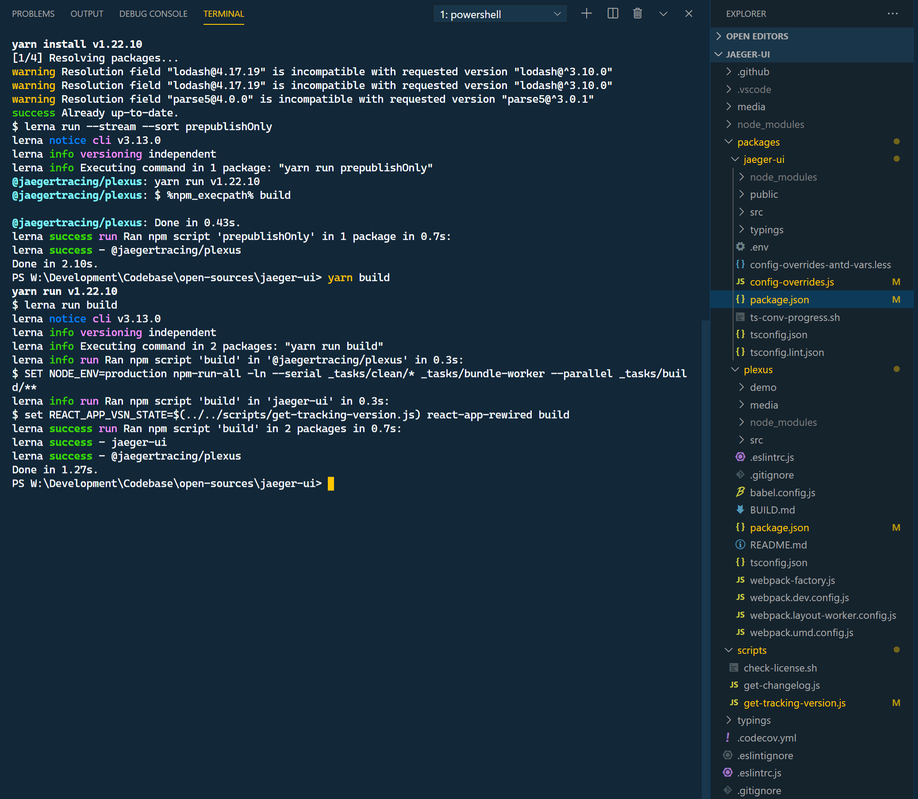Open the DEBUG CONSOLE tab
Image resolution: width=918 pixels, height=799 pixels.
[x=153, y=13]
